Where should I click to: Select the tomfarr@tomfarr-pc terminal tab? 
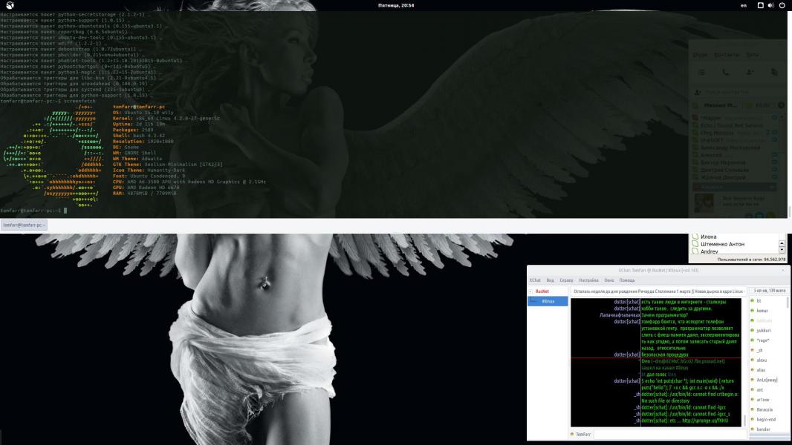(24, 225)
